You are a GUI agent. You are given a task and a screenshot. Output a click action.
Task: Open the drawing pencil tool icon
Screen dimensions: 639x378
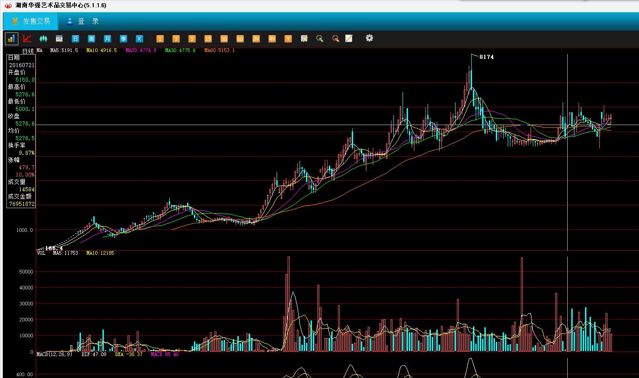pos(349,39)
